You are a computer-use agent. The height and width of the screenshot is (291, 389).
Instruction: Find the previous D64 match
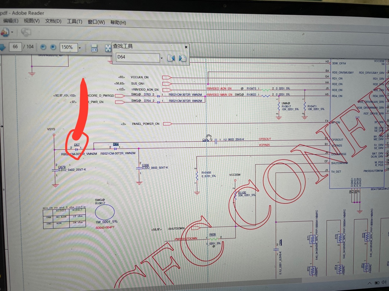pyautogui.click(x=171, y=58)
